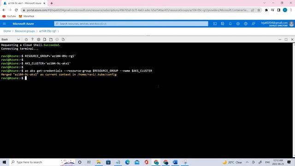This screenshot has width=295, height=166.
Task: Open the taskbar clock showing 12:12 AM
Action: 278,162
